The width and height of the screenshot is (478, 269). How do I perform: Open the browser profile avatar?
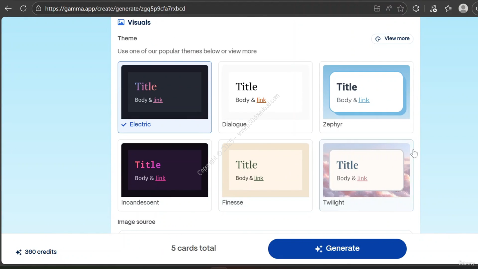click(463, 9)
